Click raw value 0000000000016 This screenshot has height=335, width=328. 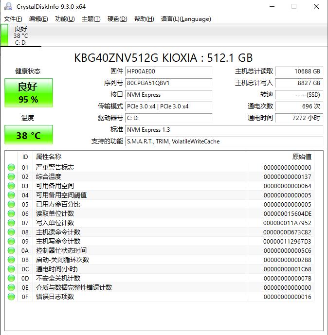coord(288,297)
